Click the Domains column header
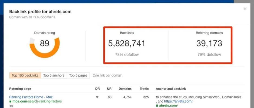 point(125,89)
